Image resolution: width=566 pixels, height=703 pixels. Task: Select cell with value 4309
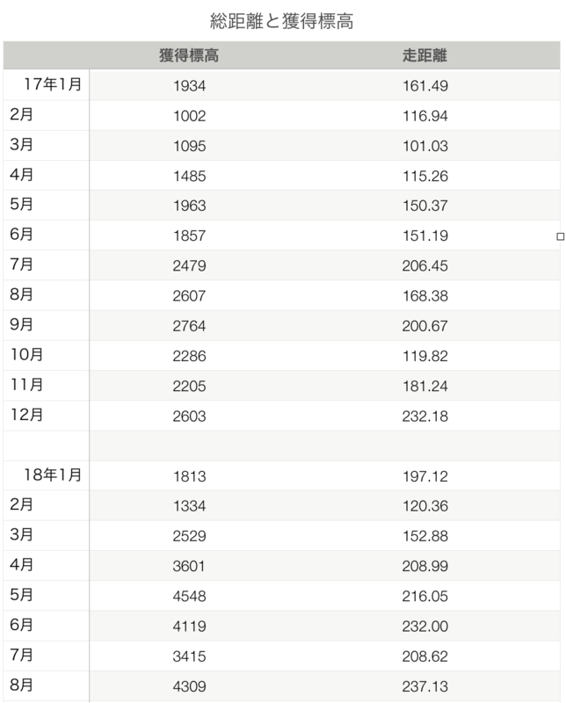click(x=189, y=686)
